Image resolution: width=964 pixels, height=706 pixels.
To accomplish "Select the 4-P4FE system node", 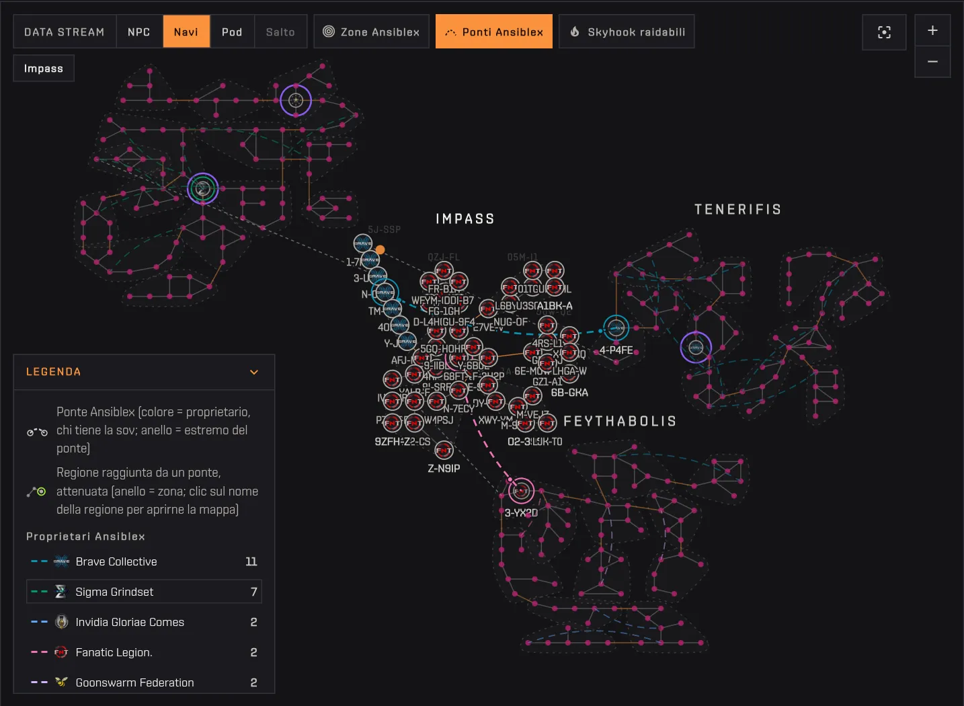I will 616,328.
